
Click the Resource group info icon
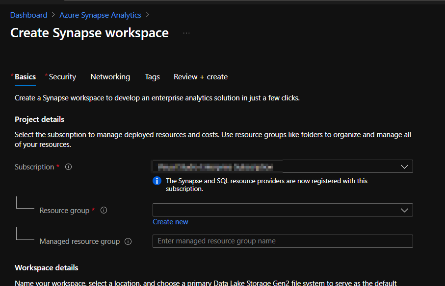tap(104, 210)
